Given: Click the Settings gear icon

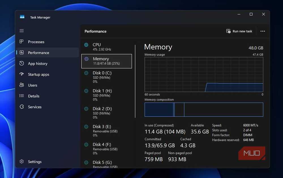Looking at the screenshot, I should (22, 161).
